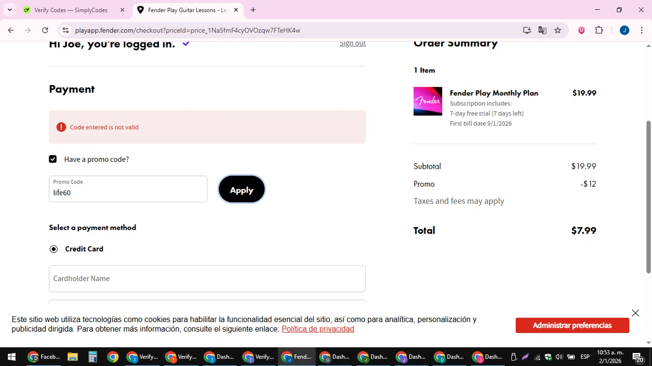The image size is (652, 366).
Task: Open Windows Security tray icon
Action: (x=548, y=357)
